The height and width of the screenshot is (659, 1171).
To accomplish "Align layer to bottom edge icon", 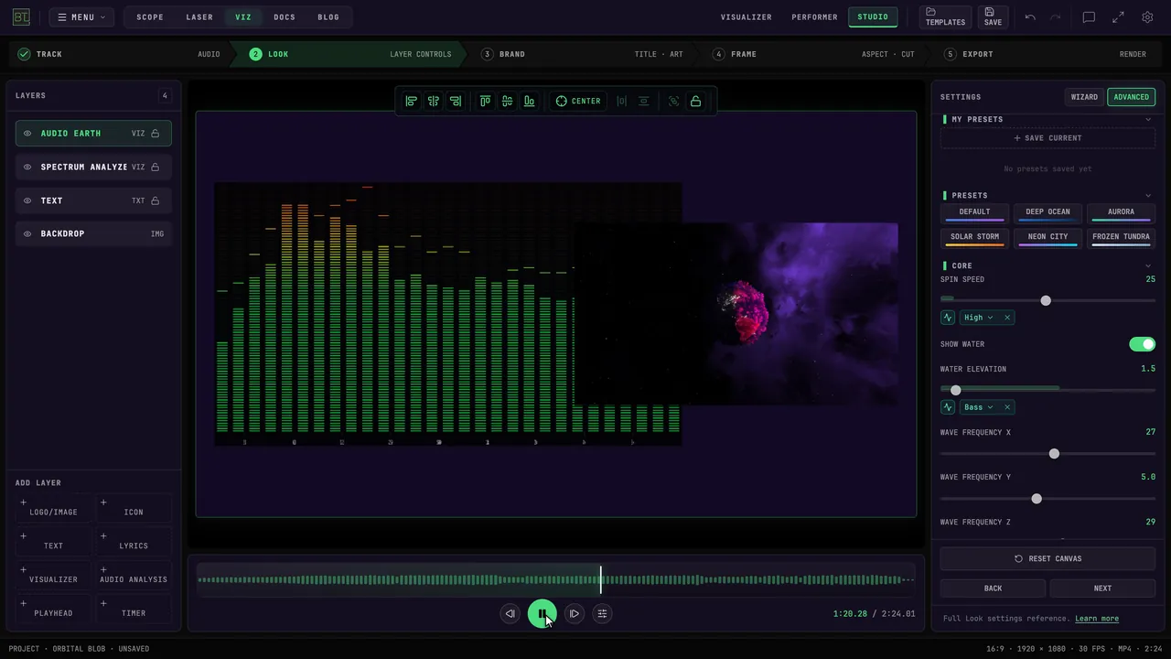I will point(529,101).
